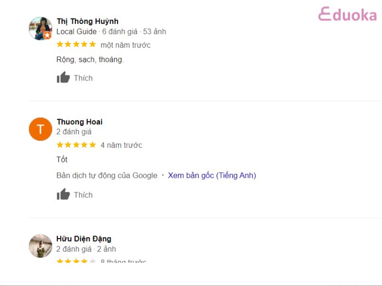
Task: Open reviewer name Hữu Diện Đặng
Action: (x=84, y=239)
